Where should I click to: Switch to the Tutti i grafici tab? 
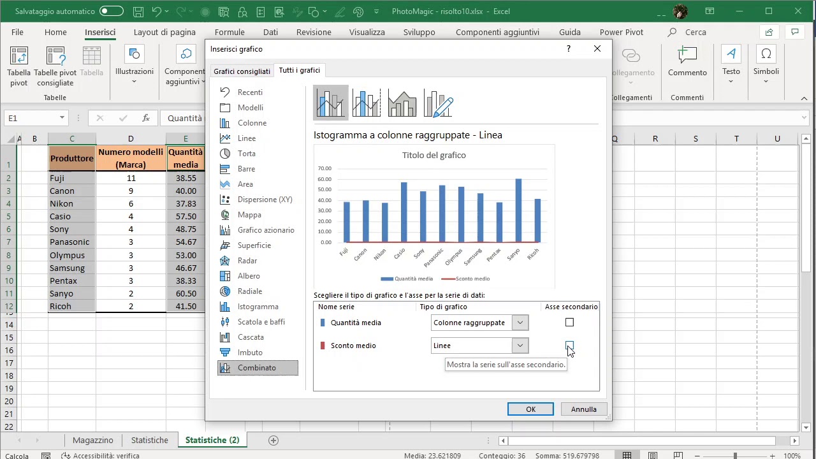(x=300, y=70)
